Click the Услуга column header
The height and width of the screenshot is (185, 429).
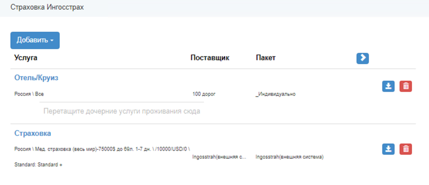(26, 58)
